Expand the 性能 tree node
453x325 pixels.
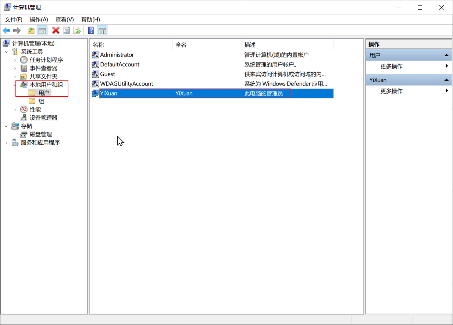(15, 109)
